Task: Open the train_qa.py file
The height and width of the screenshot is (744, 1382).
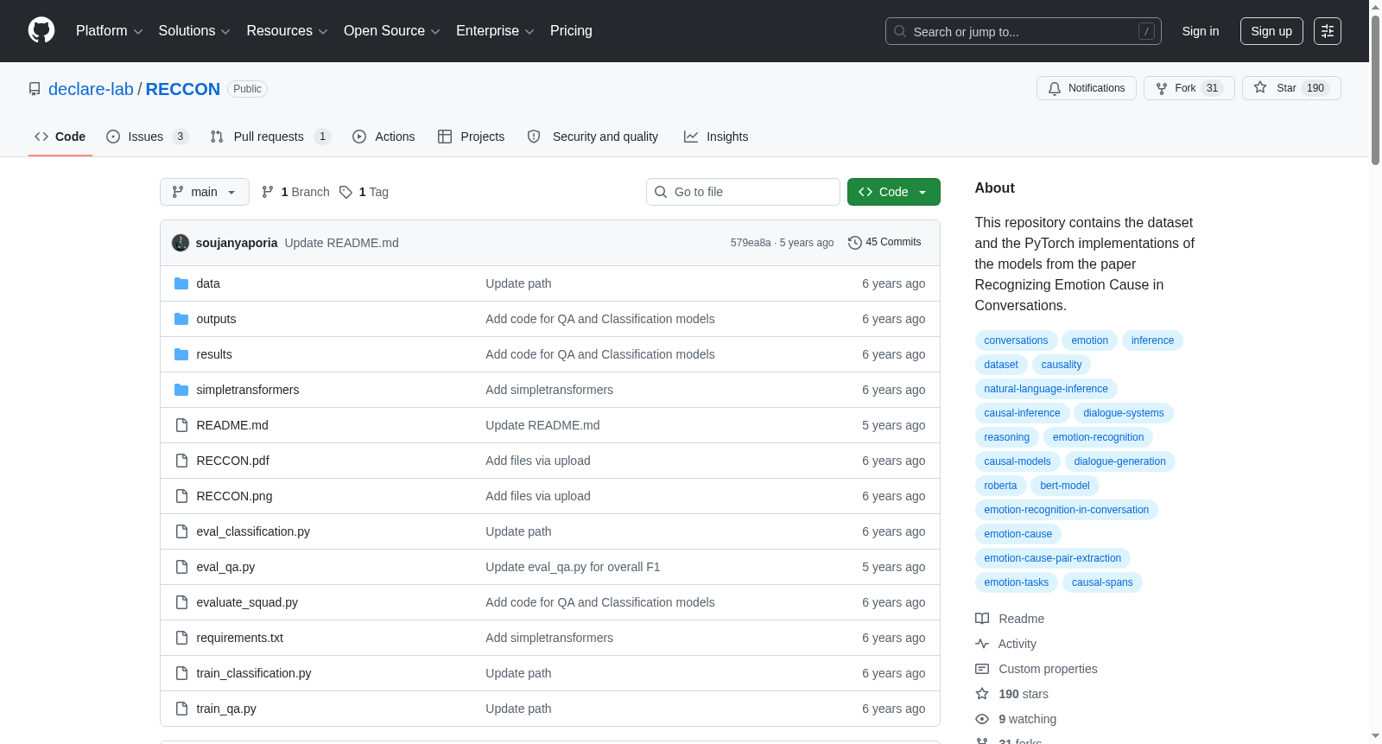Action: click(x=226, y=709)
